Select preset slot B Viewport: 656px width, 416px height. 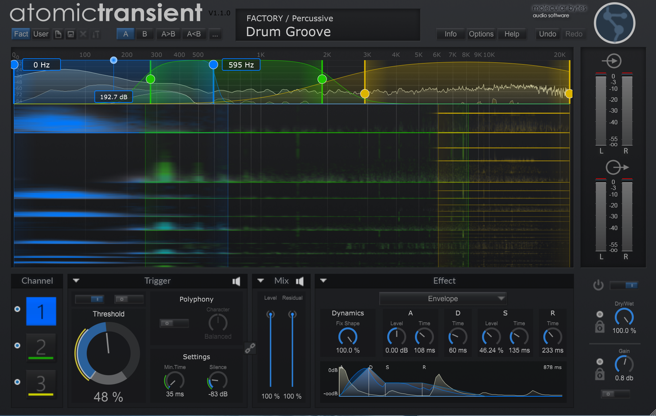tap(145, 34)
